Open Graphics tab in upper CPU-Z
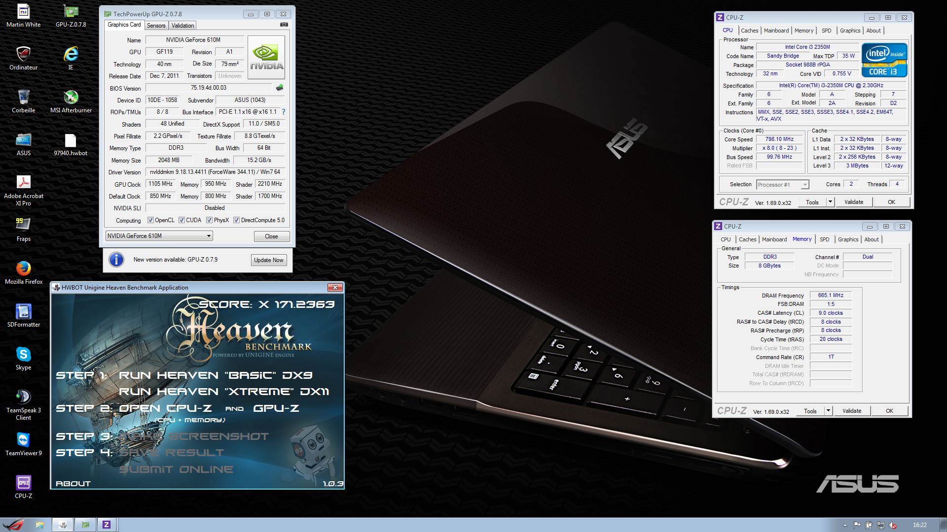This screenshot has width=947, height=532. [850, 31]
